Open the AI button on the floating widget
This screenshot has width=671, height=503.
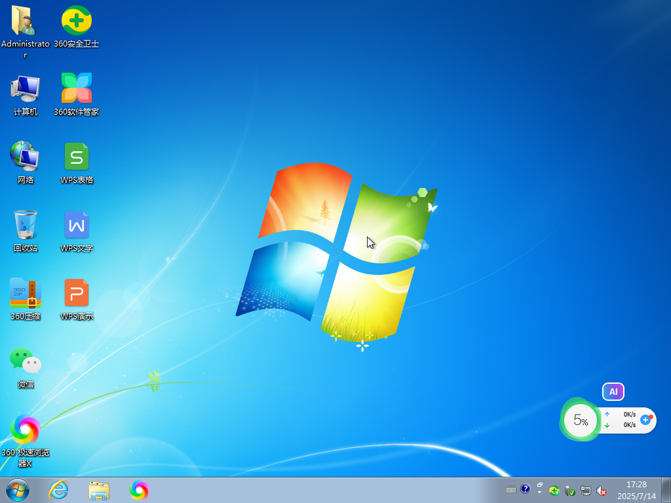pyautogui.click(x=613, y=392)
